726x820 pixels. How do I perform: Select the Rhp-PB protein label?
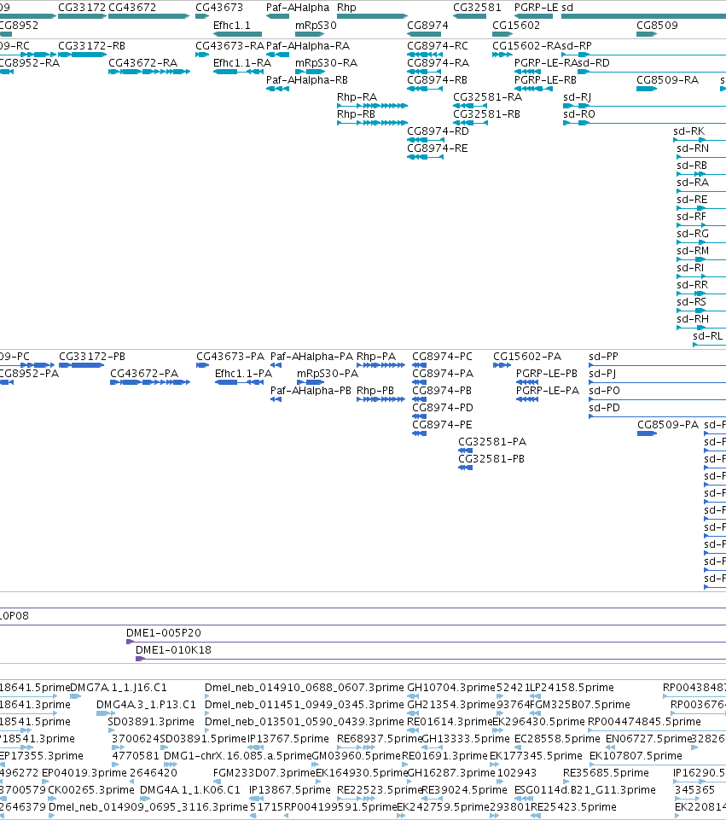pos(375,391)
